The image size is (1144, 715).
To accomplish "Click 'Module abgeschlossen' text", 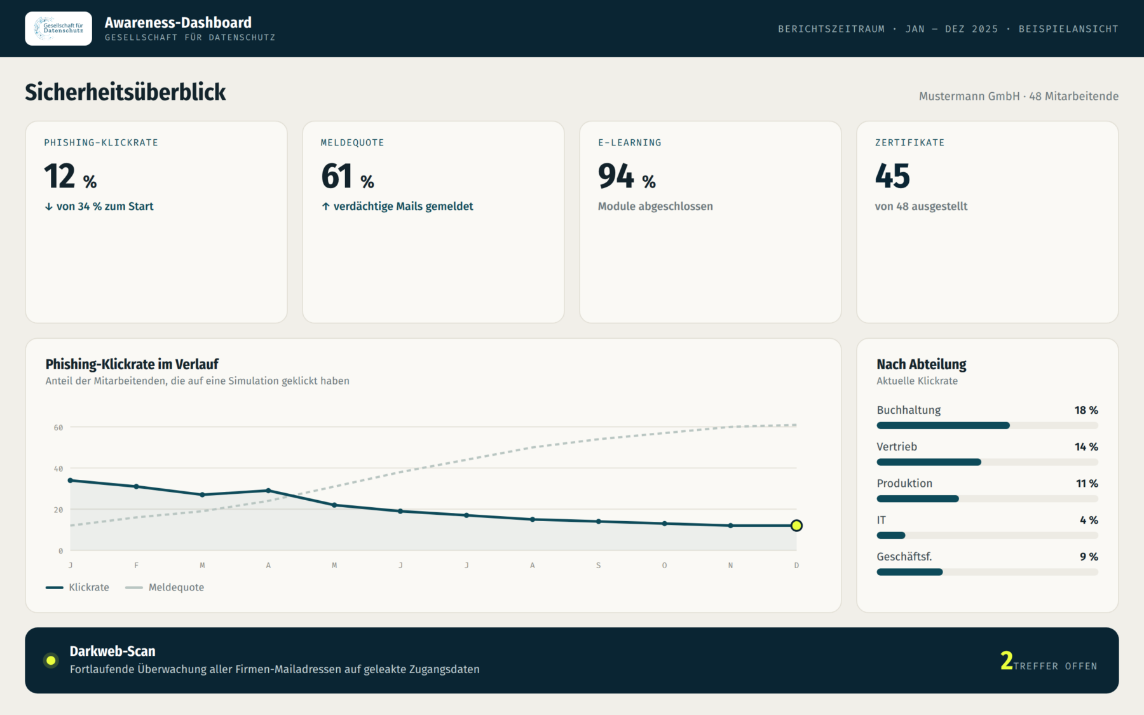I will pos(655,207).
